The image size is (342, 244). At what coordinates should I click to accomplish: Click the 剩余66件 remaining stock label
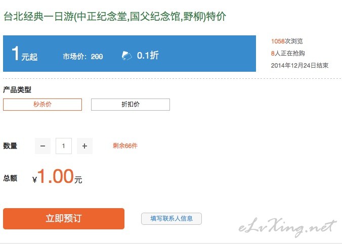pyautogui.click(x=125, y=146)
